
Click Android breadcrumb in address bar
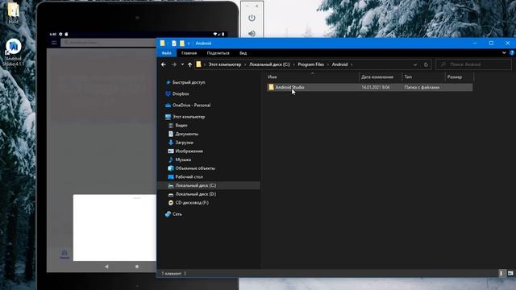click(339, 64)
